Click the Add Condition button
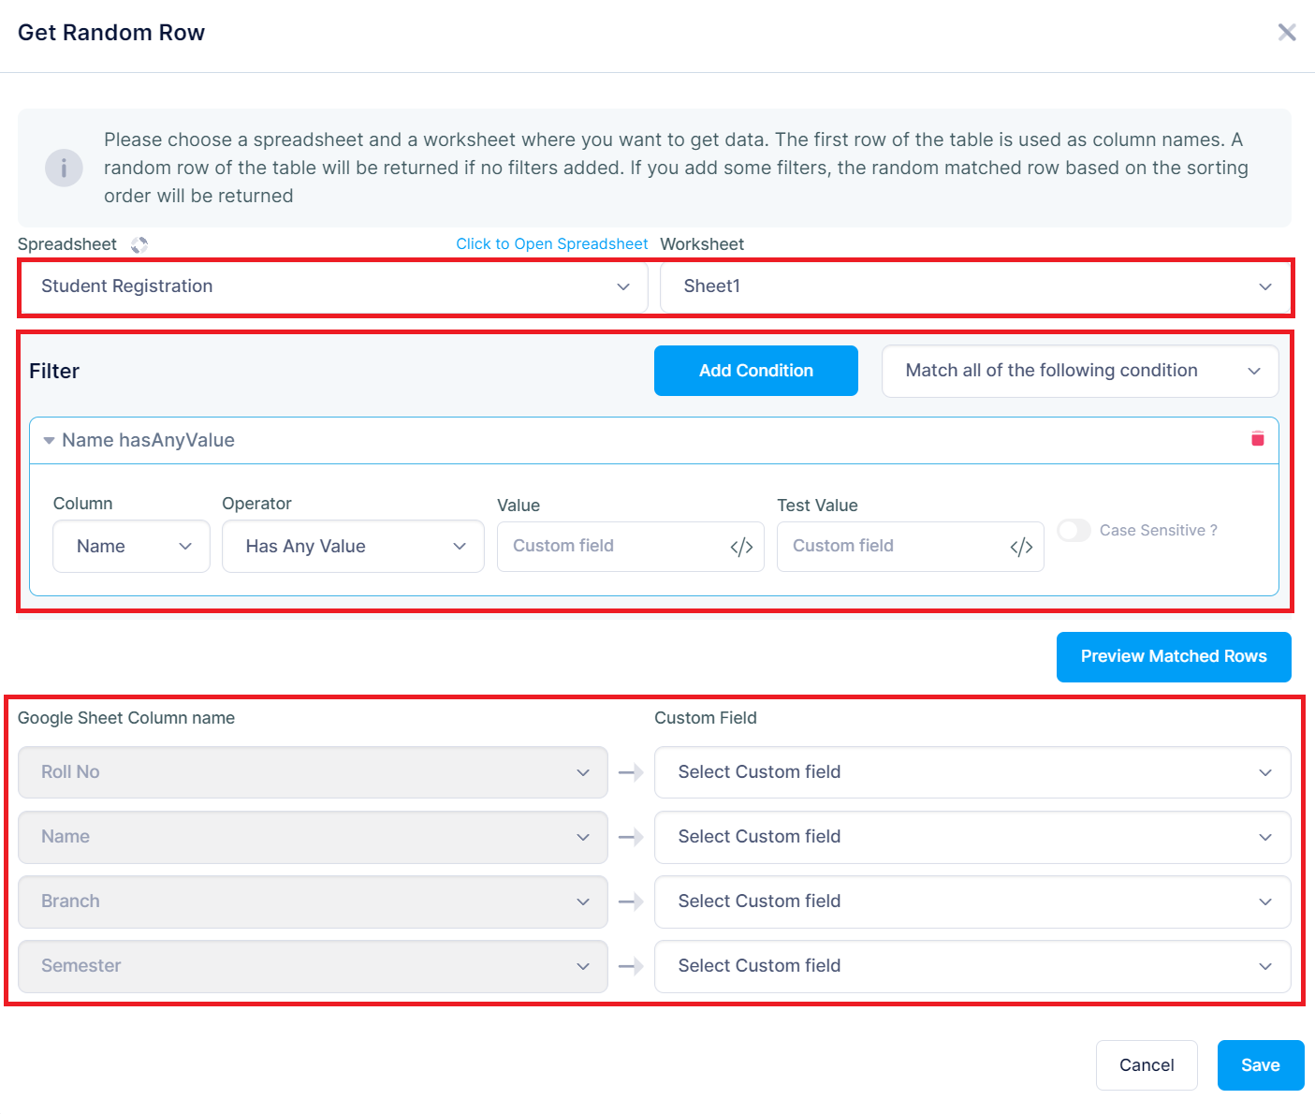This screenshot has width=1315, height=1114. point(756,371)
